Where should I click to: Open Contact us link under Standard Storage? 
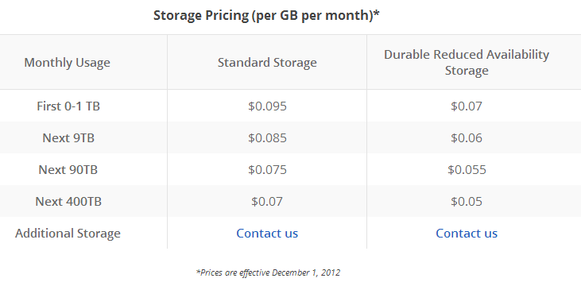pos(267,233)
